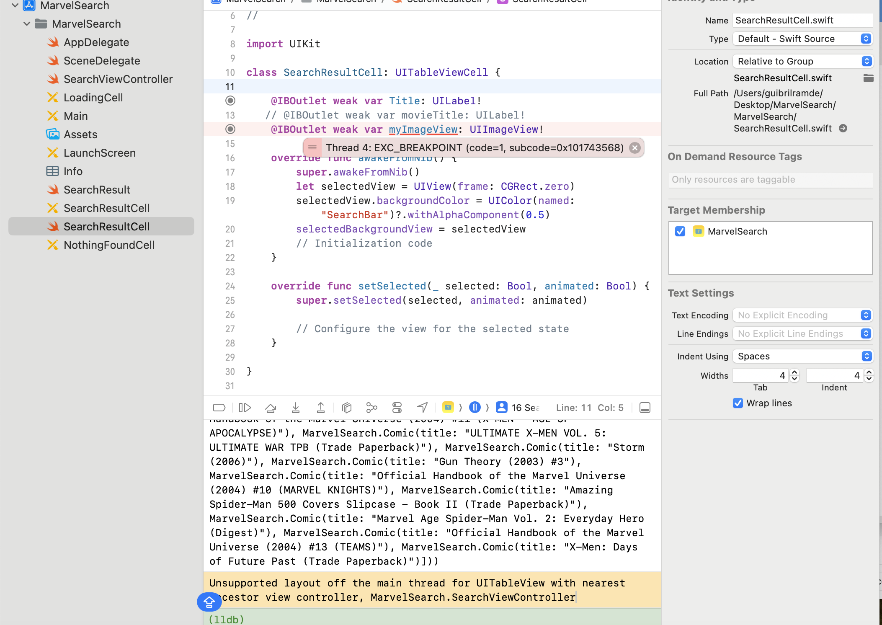882x625 pixels.
Task: Click the arrow to open full path file
Action: pyautogui.click(x=843, y=129)
